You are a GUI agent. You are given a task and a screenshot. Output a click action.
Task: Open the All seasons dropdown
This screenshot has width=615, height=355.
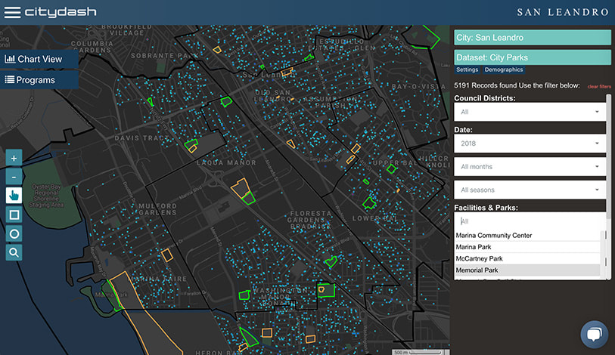click(x=530, y=190)
